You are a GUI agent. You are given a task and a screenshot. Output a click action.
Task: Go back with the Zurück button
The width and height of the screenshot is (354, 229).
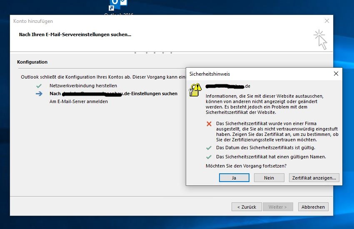point(247,207)
